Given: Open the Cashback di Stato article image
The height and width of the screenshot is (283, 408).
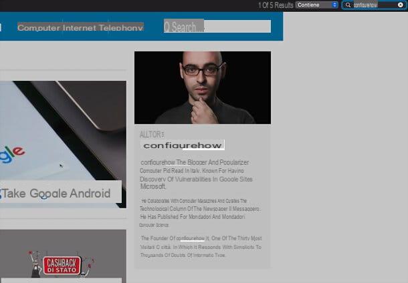Looking at the screenshot, I should tap(63, 256).
